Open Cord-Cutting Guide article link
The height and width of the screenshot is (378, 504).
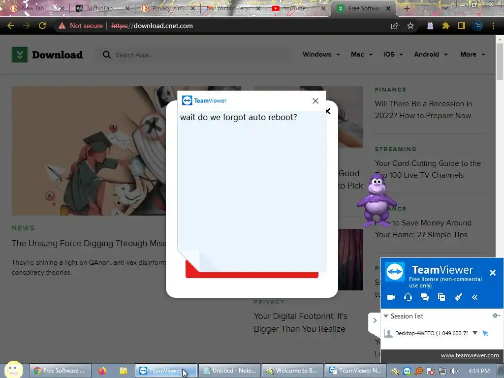point(428,169)
